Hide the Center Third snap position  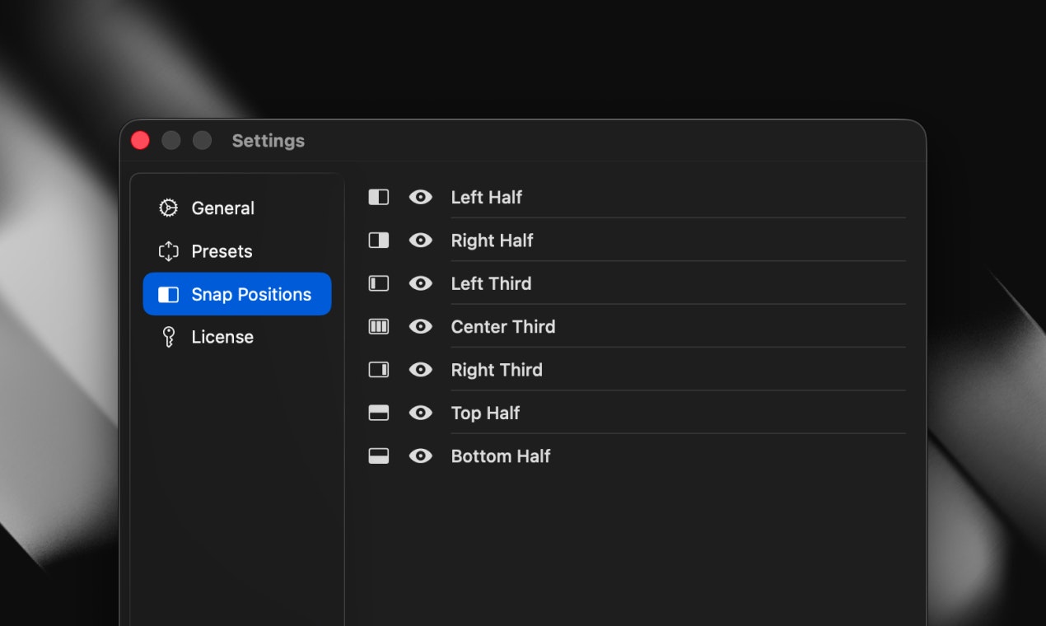(421, 326)
